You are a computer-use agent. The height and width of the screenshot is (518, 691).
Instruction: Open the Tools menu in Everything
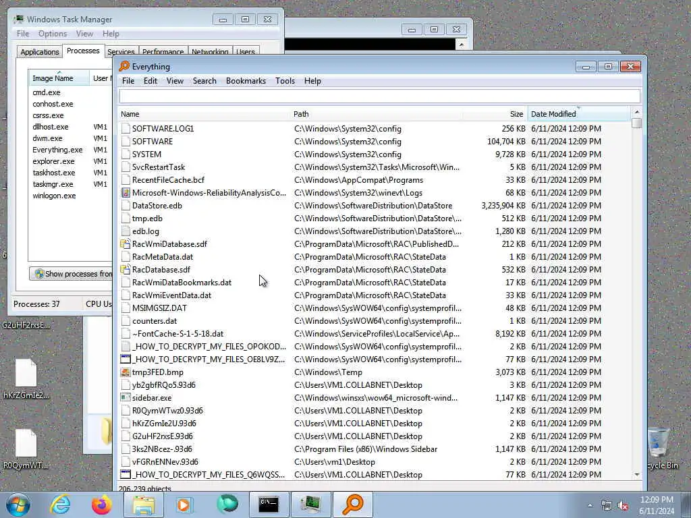(285, 81)
